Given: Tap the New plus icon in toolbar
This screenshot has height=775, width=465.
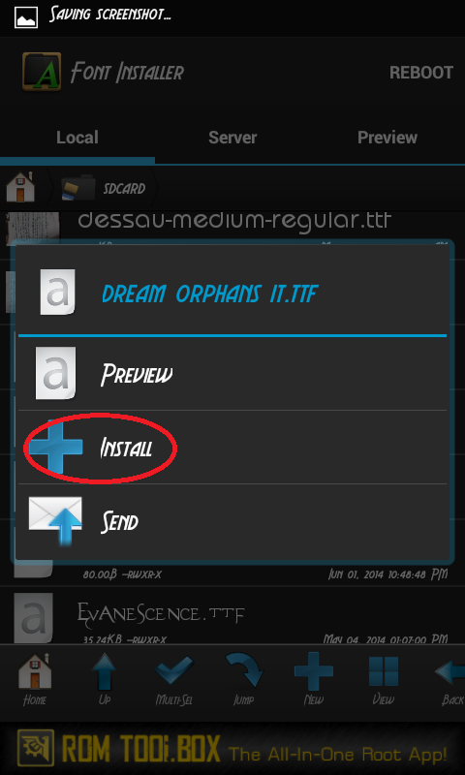Looking at the screenshot, I should [314, 680].
